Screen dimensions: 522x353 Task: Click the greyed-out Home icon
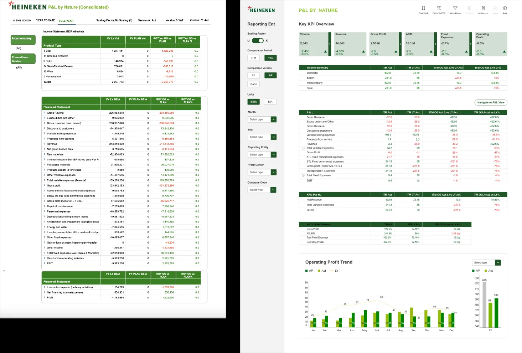click(x=495, y=8)
